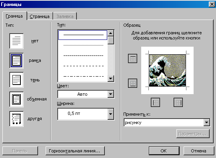This screenshot has width=216, height=158.
Task: Select the "объемная" 3-D border icon
Action: point(16,99)
